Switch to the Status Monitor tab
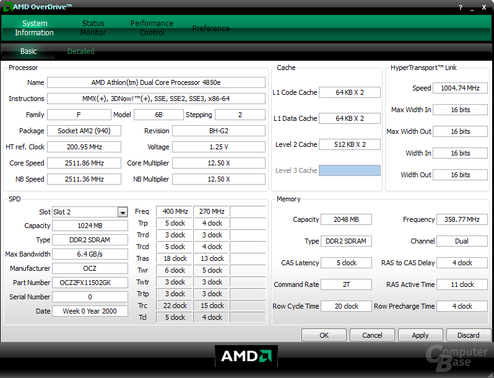Image resolution: width=494 pixels, height=378 pixels. [x=93, y=28]
